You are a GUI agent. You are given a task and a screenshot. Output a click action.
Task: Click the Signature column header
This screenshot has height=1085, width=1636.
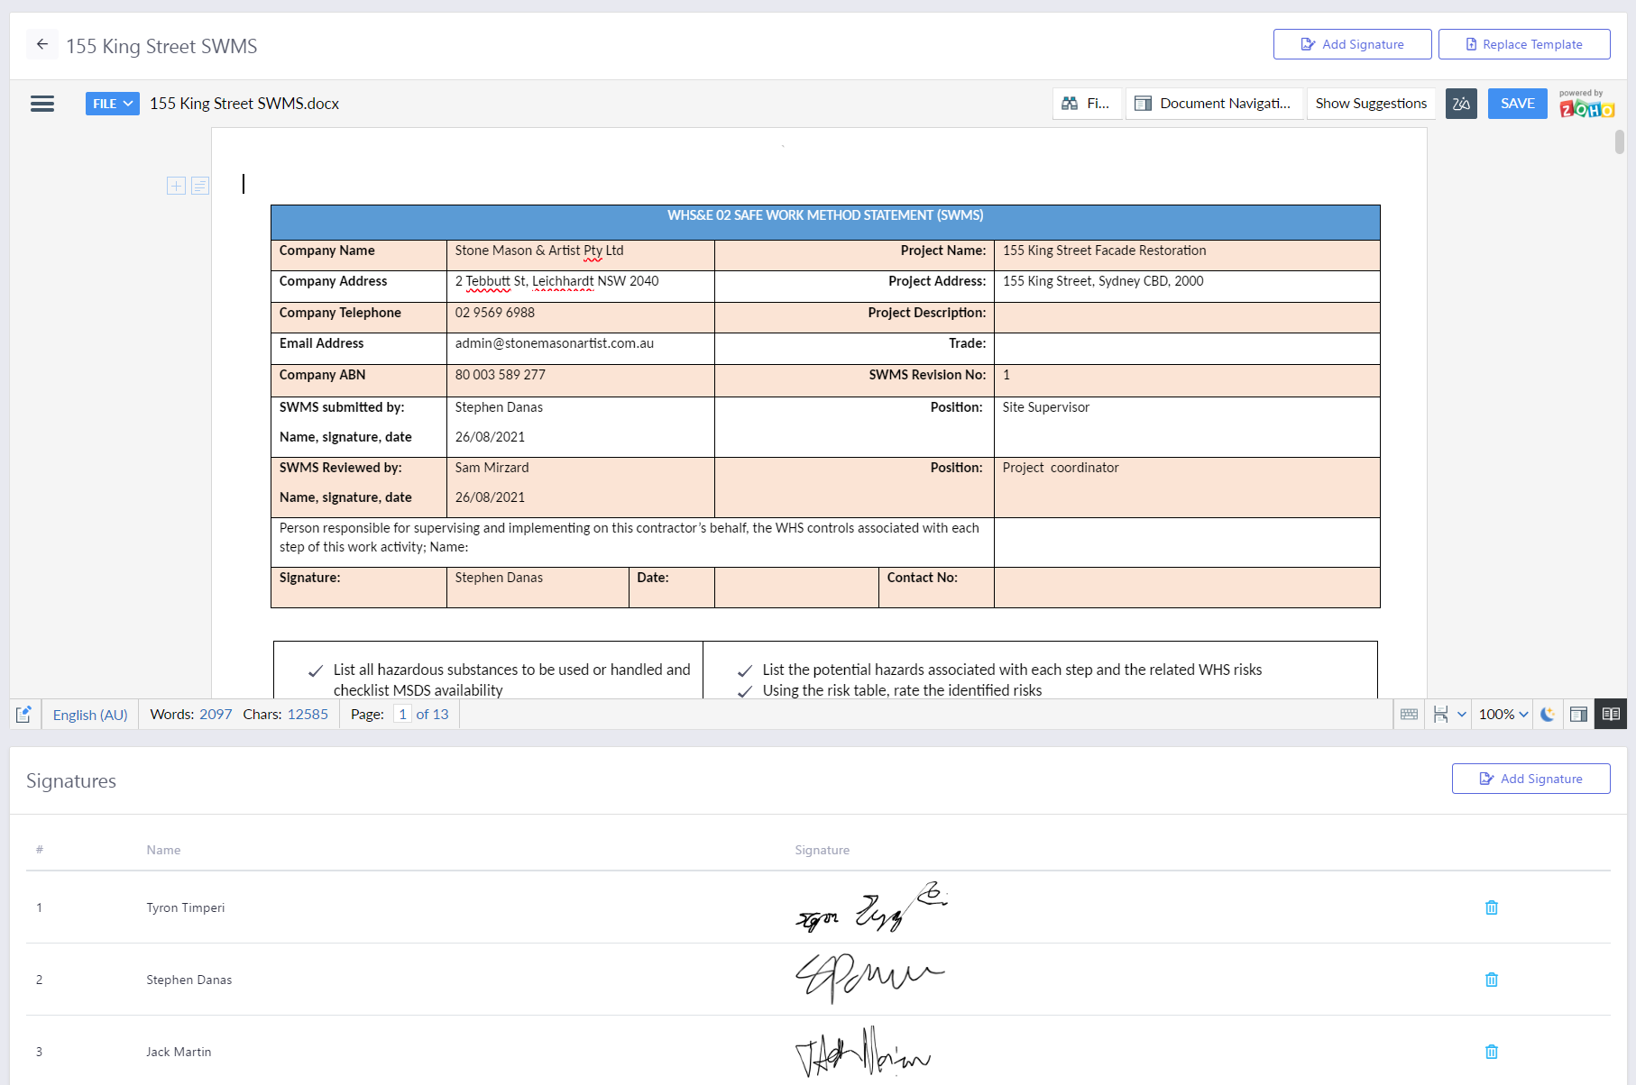(822, 850)
